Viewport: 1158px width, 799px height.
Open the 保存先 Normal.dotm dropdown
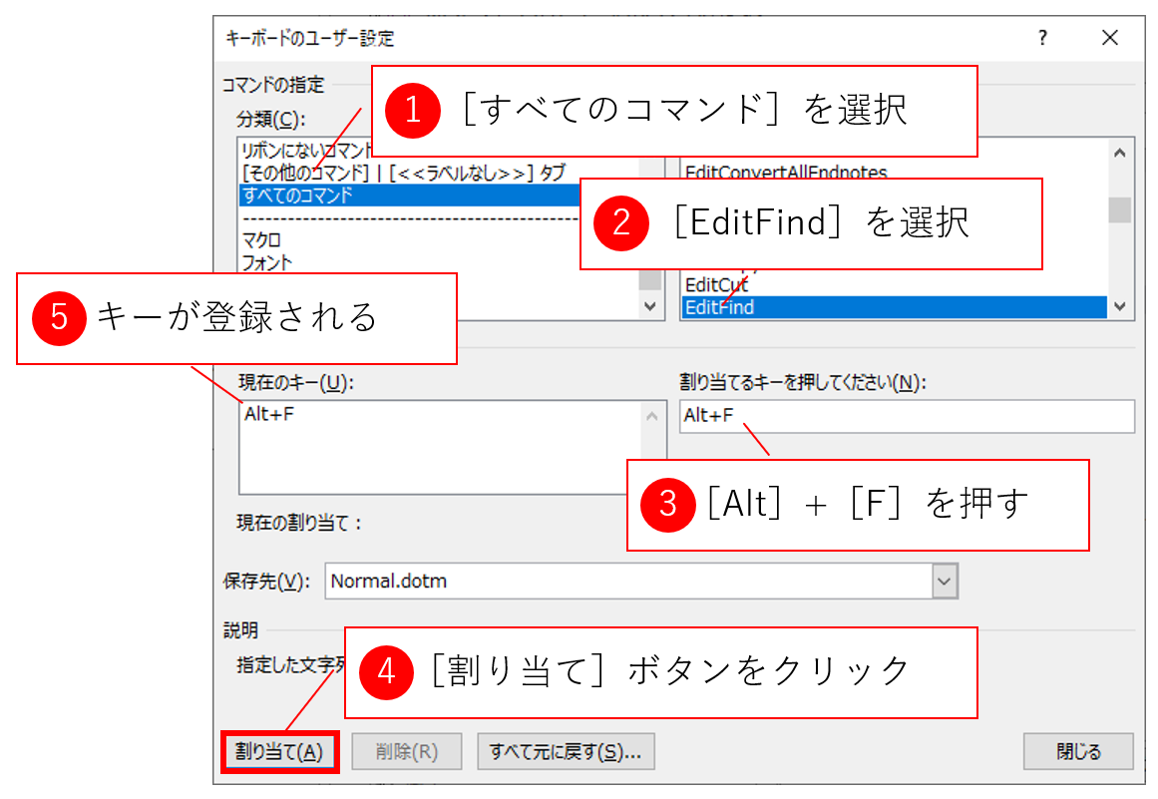(944, 581)
